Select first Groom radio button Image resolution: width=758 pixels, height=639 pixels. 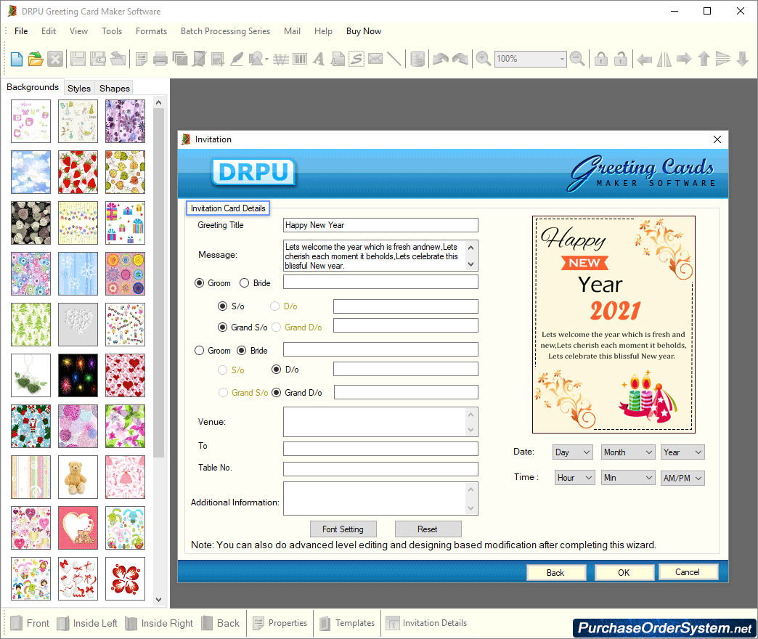(x=199, y=282)
